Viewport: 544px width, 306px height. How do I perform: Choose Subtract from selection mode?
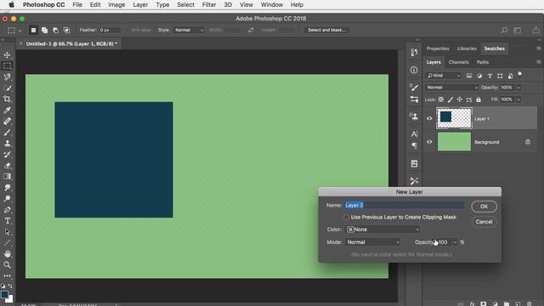click(55, 31)
